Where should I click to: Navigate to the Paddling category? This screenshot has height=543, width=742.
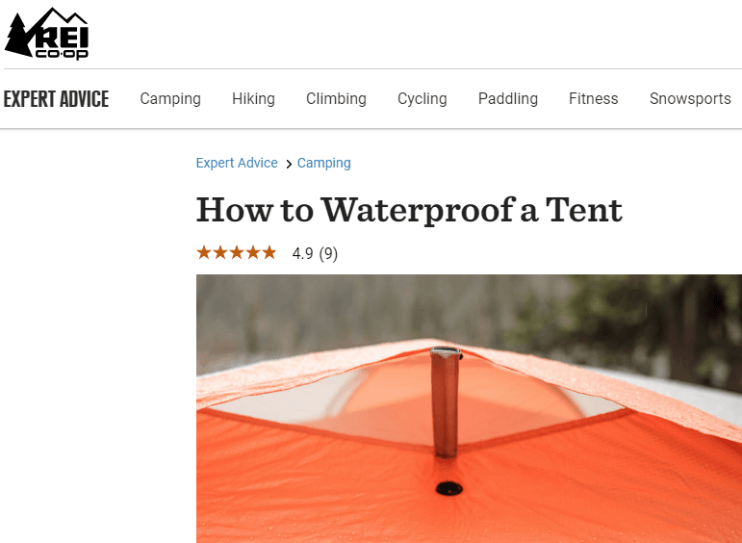pyautogui.click(x=507, y=99)
